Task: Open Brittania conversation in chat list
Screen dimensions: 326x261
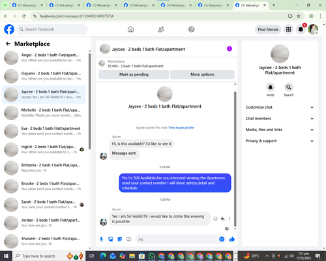Action: coord(44,168)
